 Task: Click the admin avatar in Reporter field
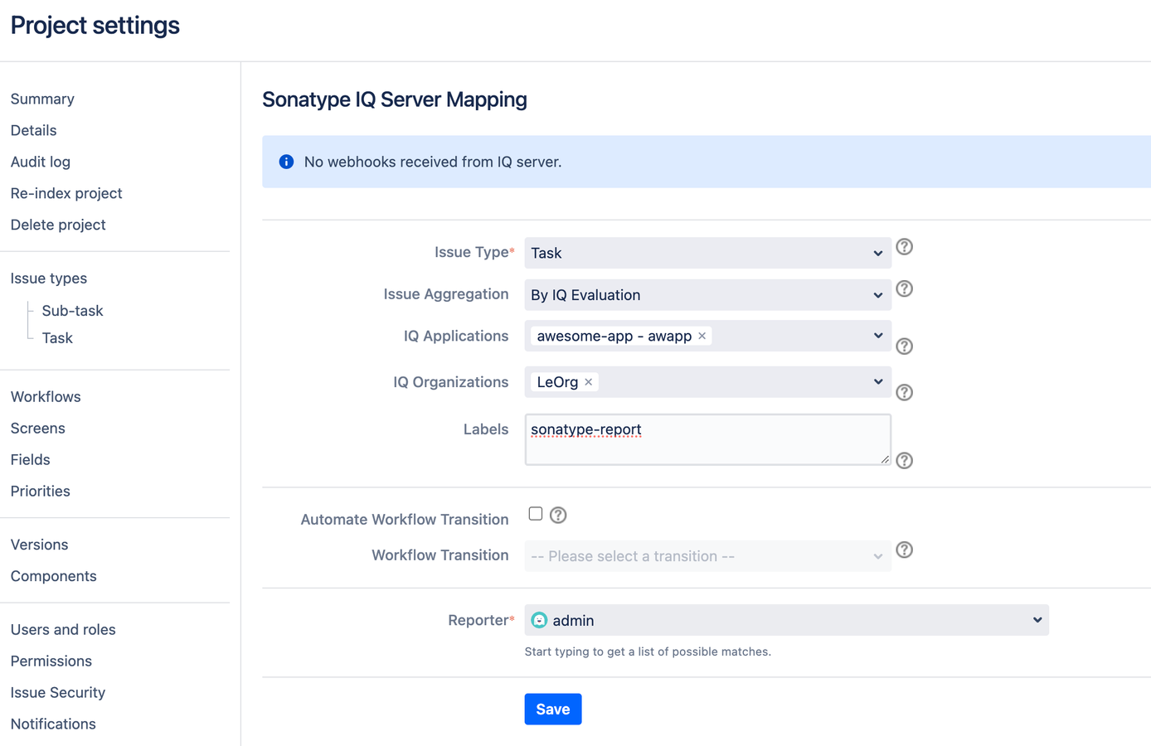tap(540, 620)
